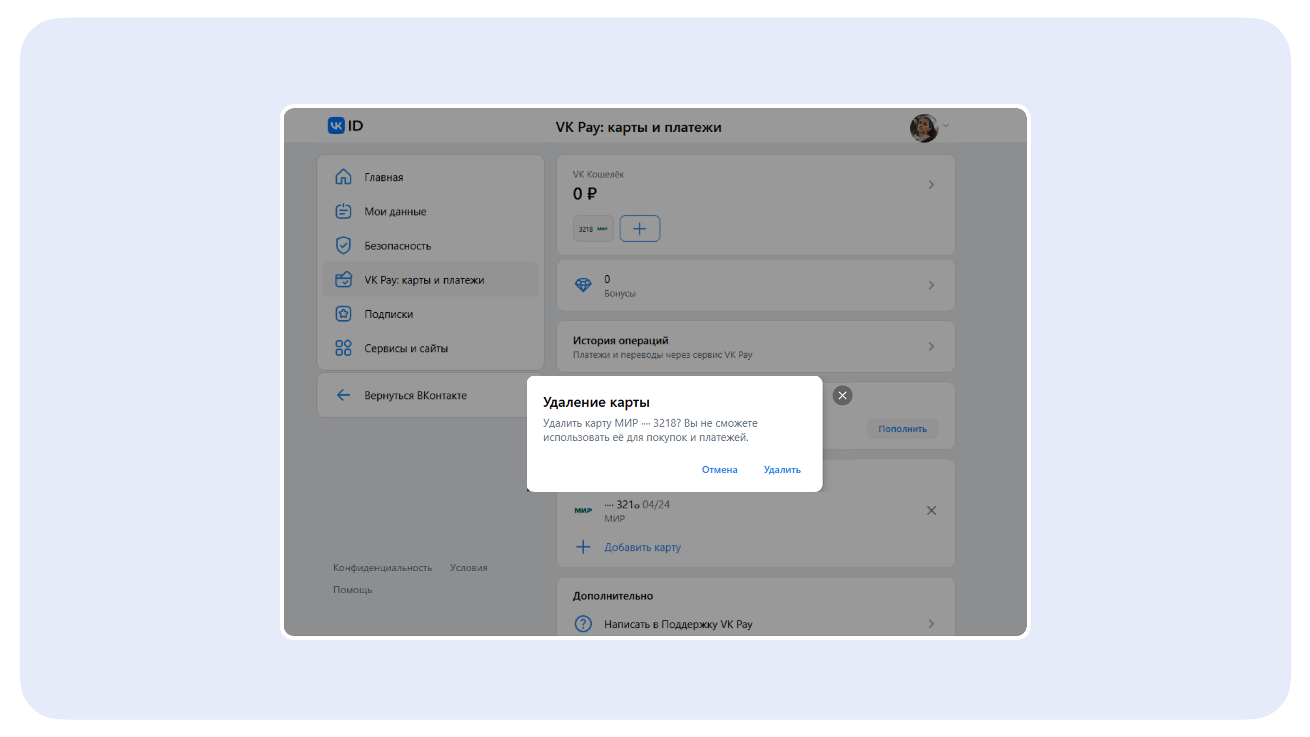This screenshot has height=737, width=1310.
Task: Click the 0 ₽ wallet balance
Action: coord(585,194)
